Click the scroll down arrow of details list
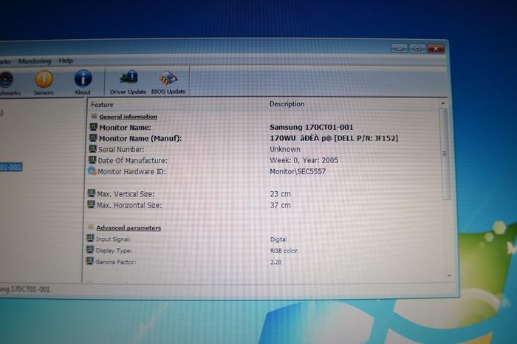517x344 pixels. click(x=449, y=275)
